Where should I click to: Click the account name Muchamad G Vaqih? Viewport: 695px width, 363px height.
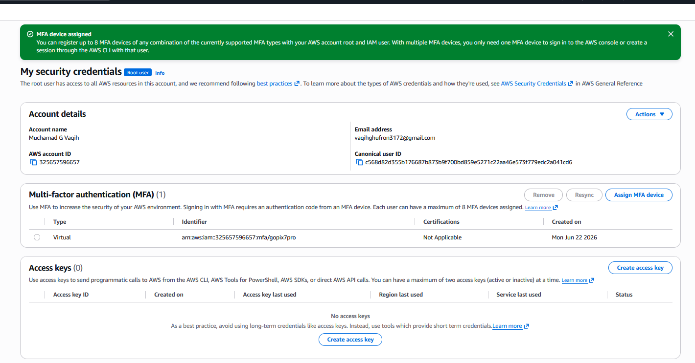tap(54, 138)
